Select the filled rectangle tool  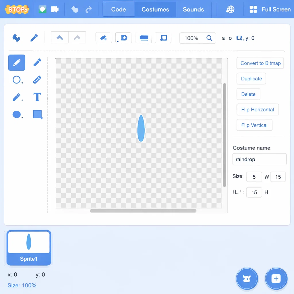tap(37, 114)
